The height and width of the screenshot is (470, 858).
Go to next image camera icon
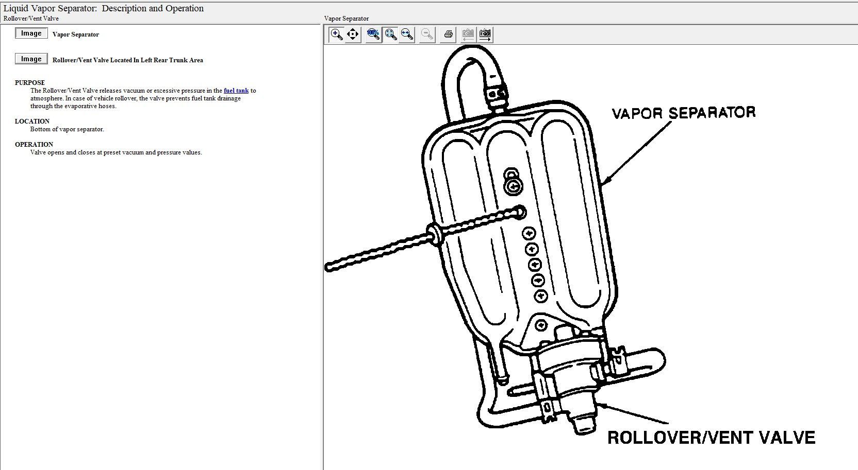485,34
